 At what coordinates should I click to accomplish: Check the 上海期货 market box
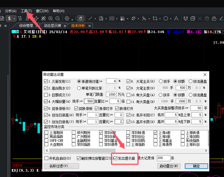point(47,133)
